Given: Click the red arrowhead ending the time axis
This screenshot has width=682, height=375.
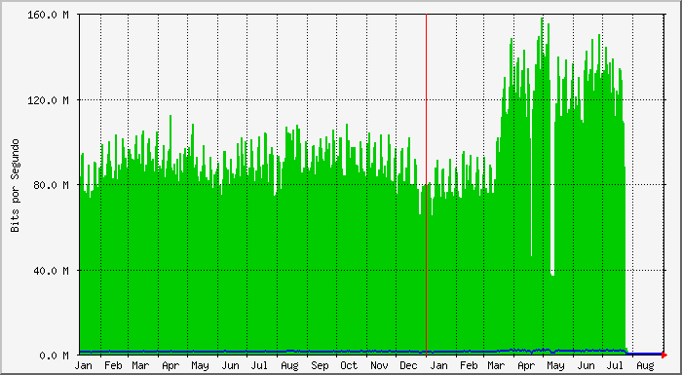Looking at the screenshot, I should [664, 356].
